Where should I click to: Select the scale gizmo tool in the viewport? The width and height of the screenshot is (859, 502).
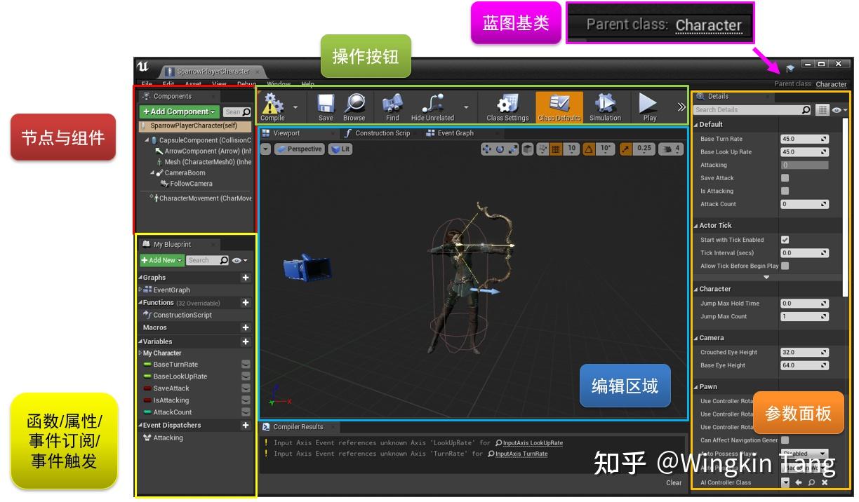512,149
